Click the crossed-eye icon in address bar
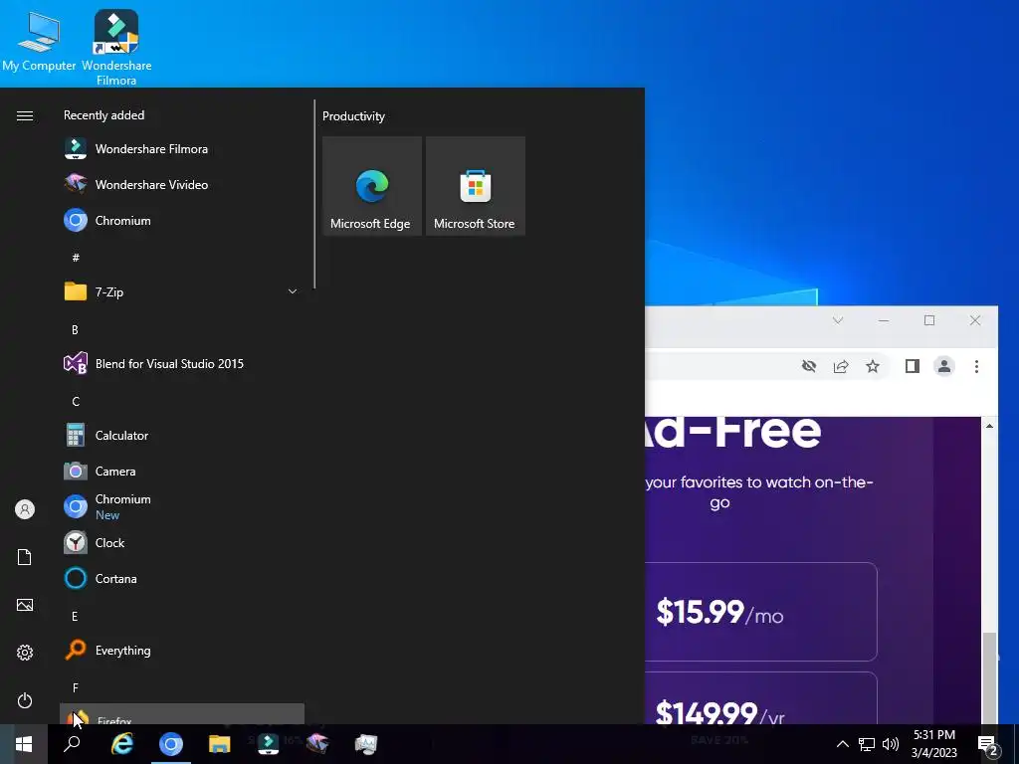Screen dimensions: 1019x764 click(809, 366)
